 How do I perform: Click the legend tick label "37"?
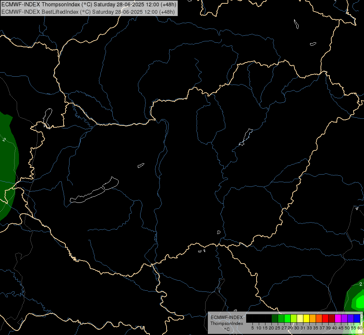[322, 328]
